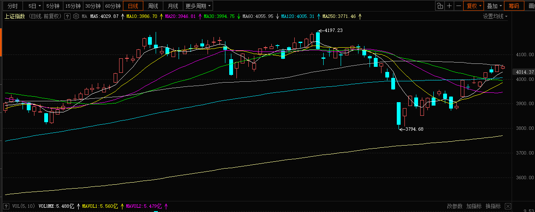Viewport: 535px width, 212px height.
Task: Switch to 月线 monthly chart
Action: 173,6
